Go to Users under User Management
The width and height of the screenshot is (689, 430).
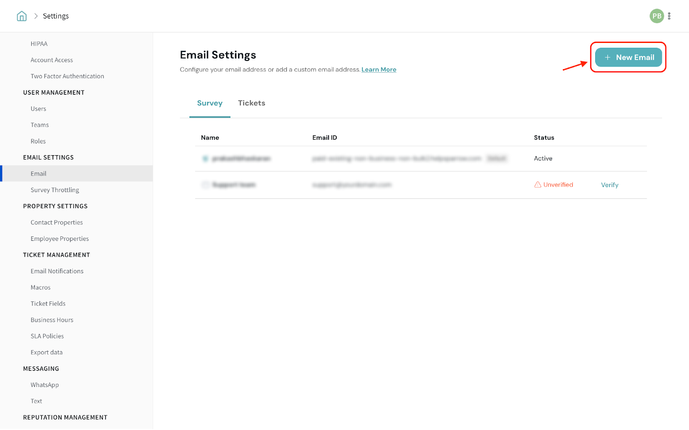pyautogui.click(x=38, y=109)
